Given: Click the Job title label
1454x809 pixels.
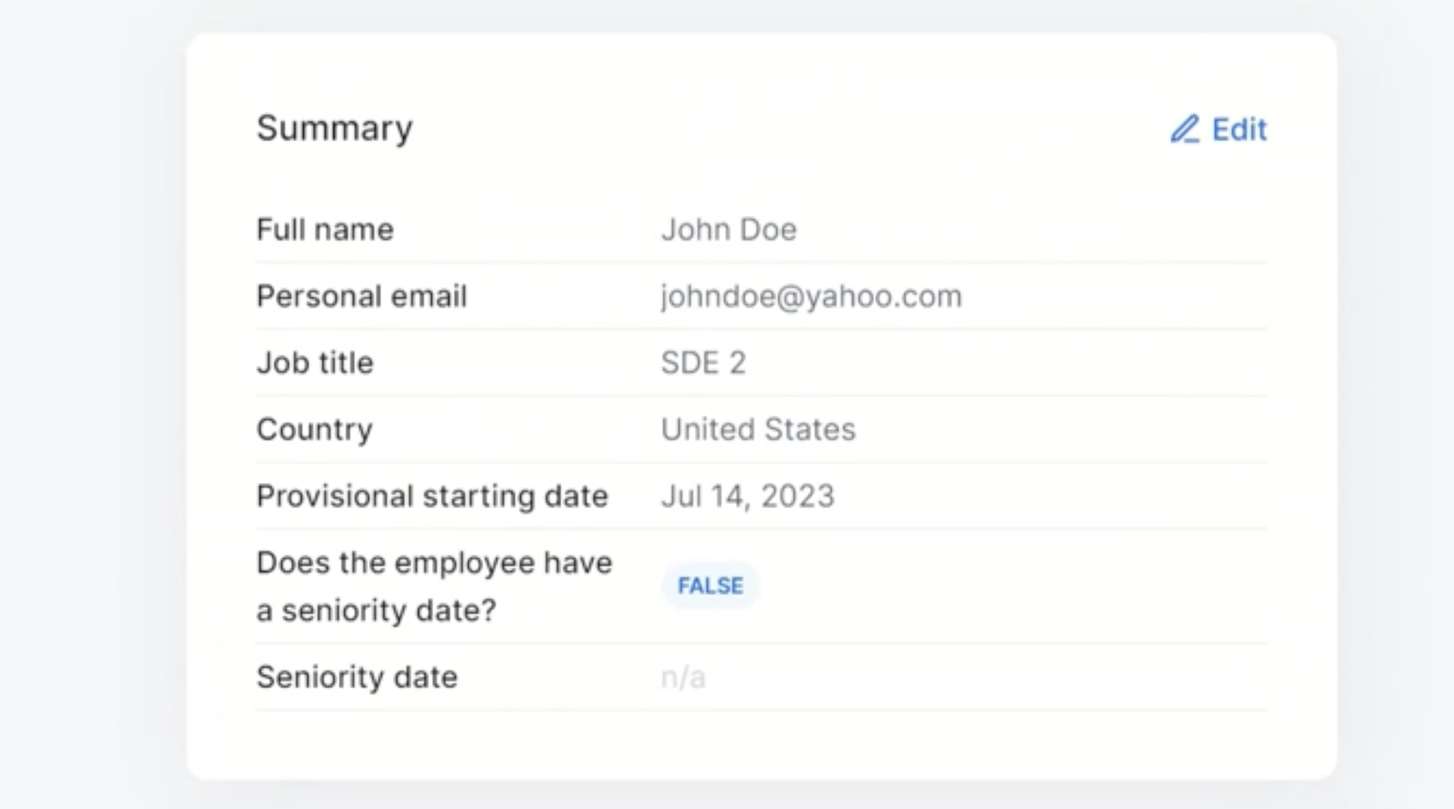Looking at the screenshot, I should [314, 363].
